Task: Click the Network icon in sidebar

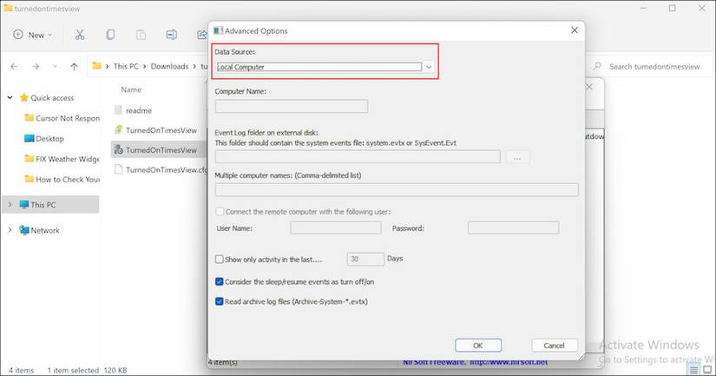Action: click(24, 230)
